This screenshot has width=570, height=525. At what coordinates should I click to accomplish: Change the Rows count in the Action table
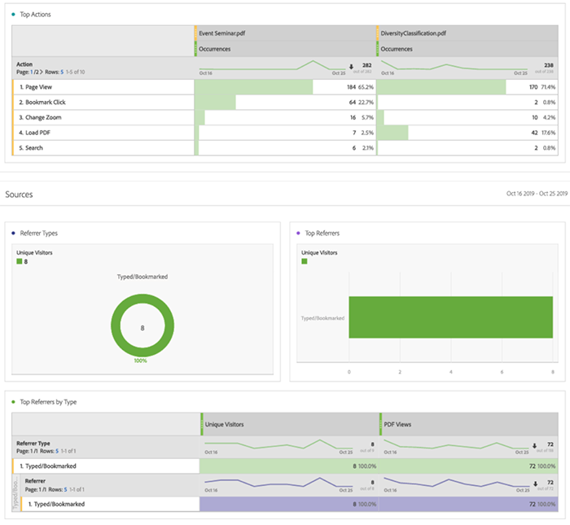coord(62,72)
